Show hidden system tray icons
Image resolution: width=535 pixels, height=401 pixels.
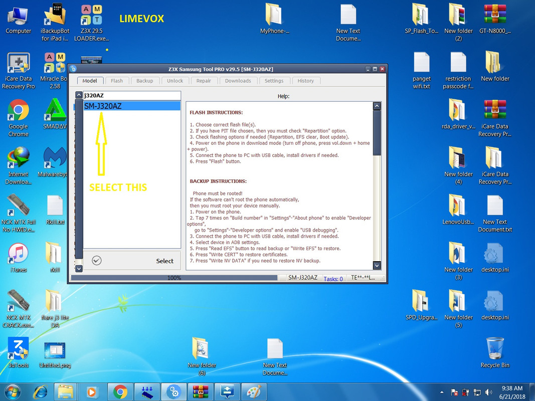(x=442, y=392)
